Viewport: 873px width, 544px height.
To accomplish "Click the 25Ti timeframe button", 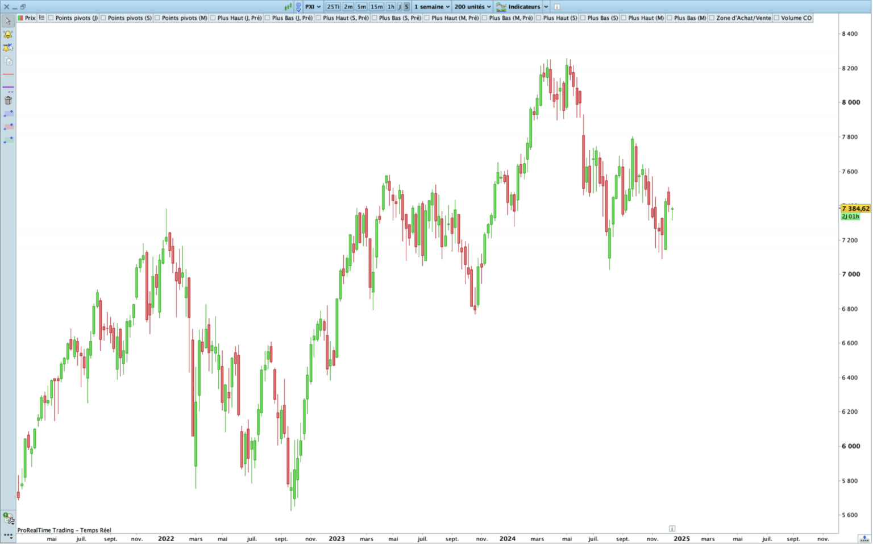I will coord(333,7).
